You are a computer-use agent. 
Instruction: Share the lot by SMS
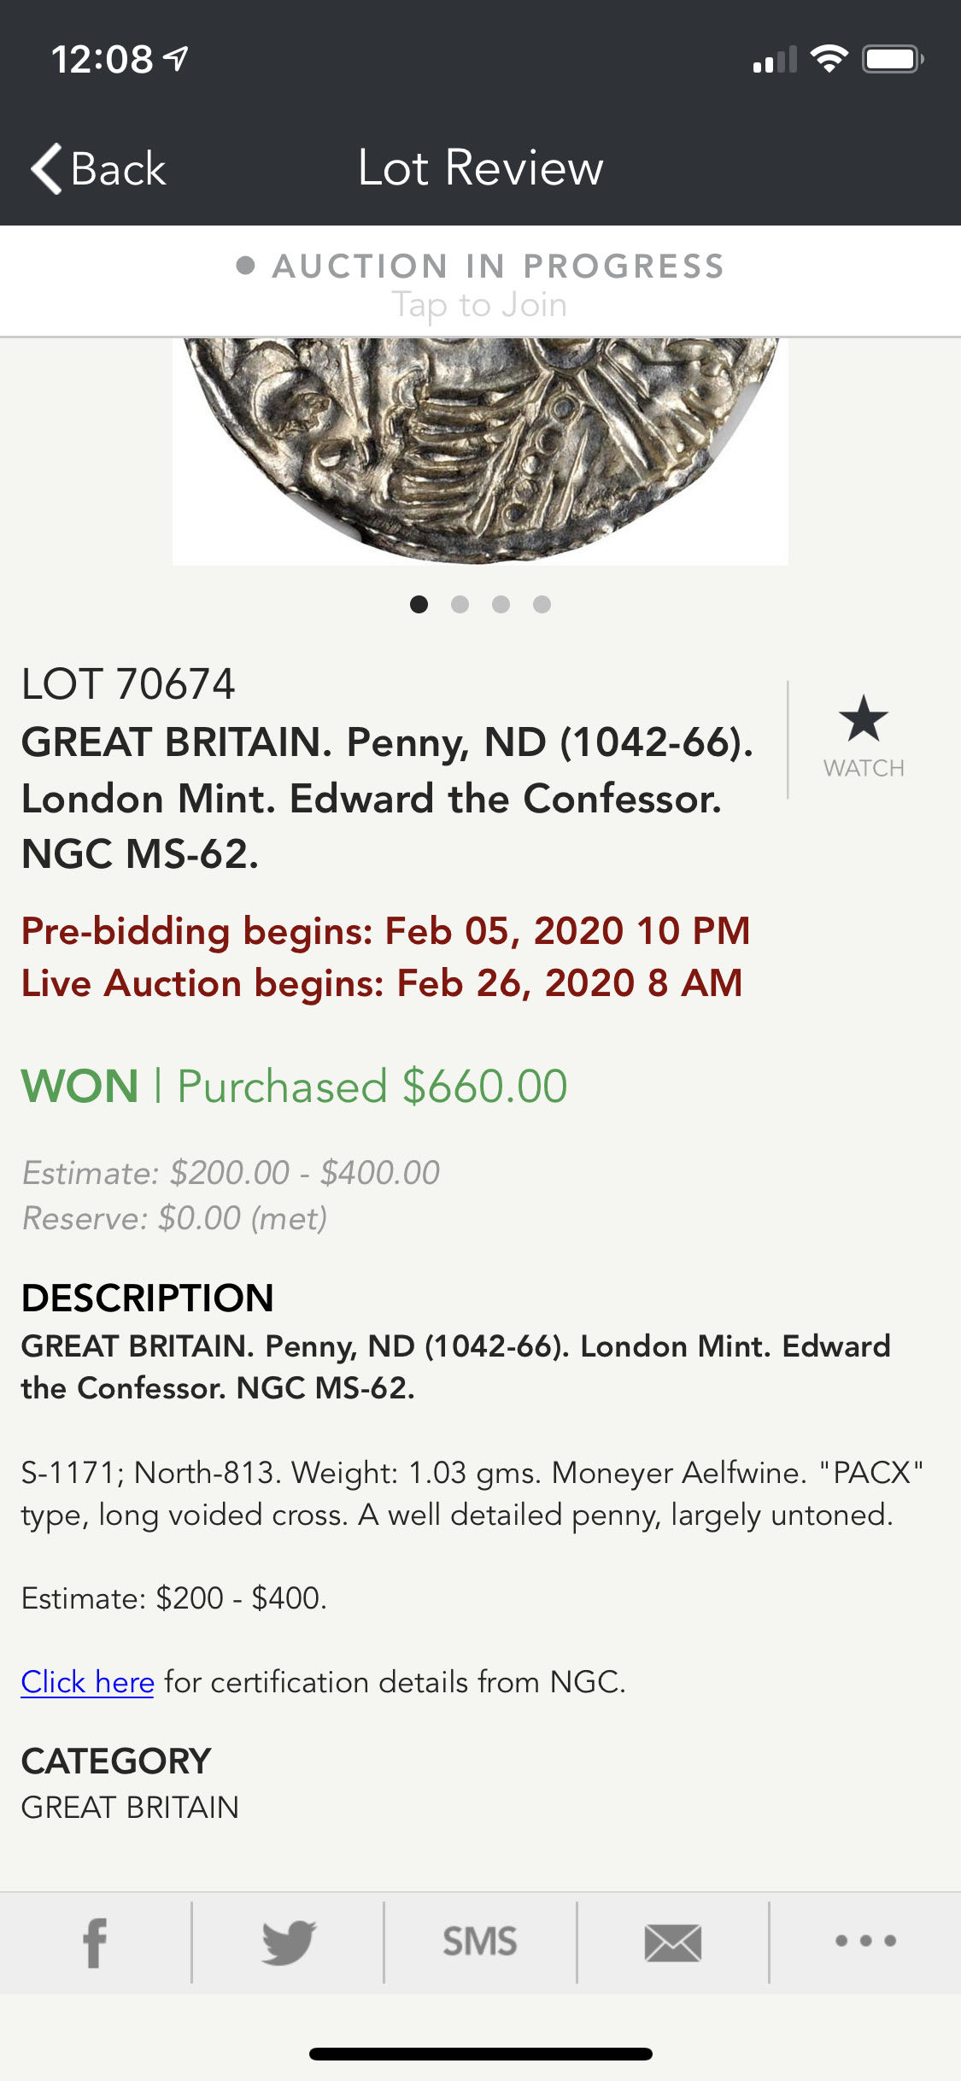point(480,1943)
